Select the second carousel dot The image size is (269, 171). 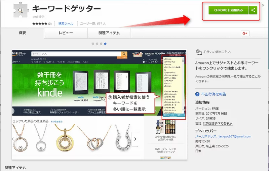pos(97,44)
